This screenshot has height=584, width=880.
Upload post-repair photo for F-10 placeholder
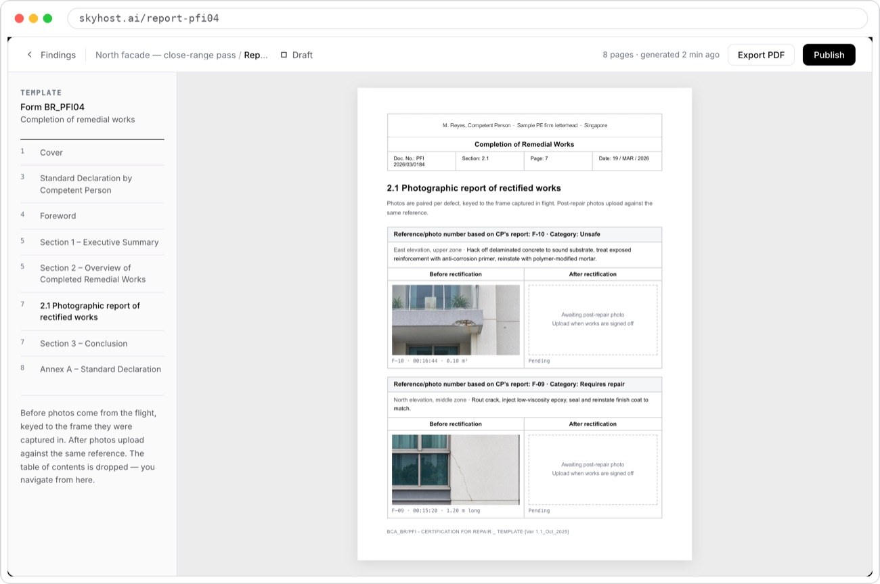point(593,319)
